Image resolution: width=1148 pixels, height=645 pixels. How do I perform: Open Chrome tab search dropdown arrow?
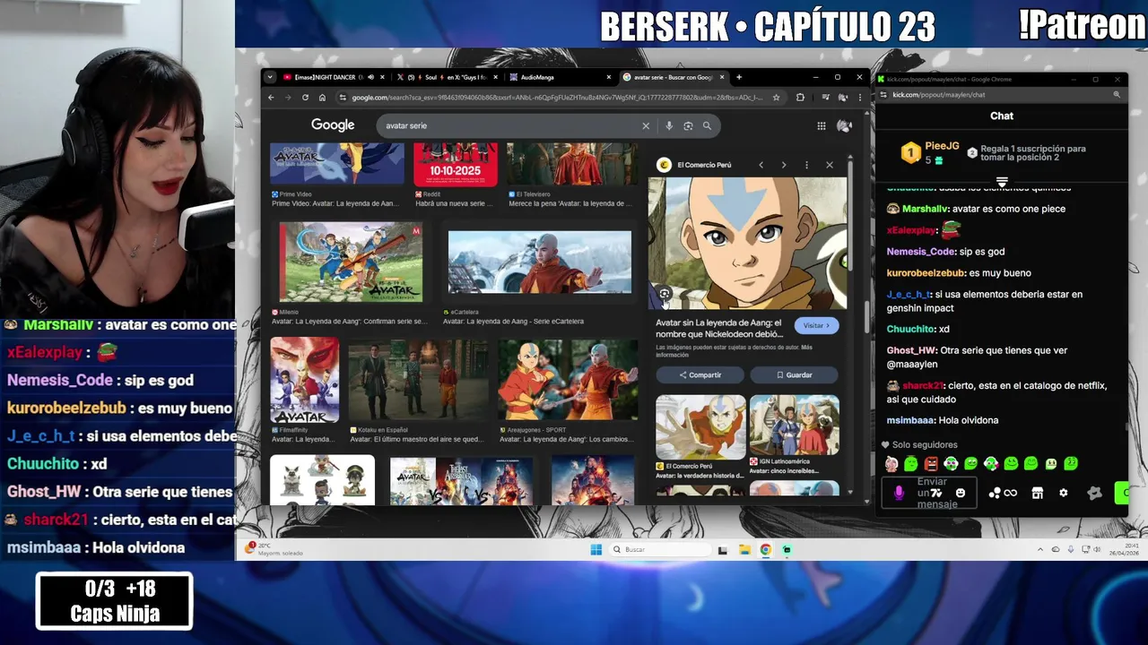[x=270, y=77]
